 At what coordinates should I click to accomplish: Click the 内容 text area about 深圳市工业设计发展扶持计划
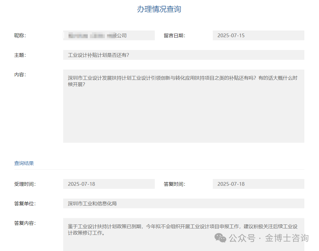point(183,106)
